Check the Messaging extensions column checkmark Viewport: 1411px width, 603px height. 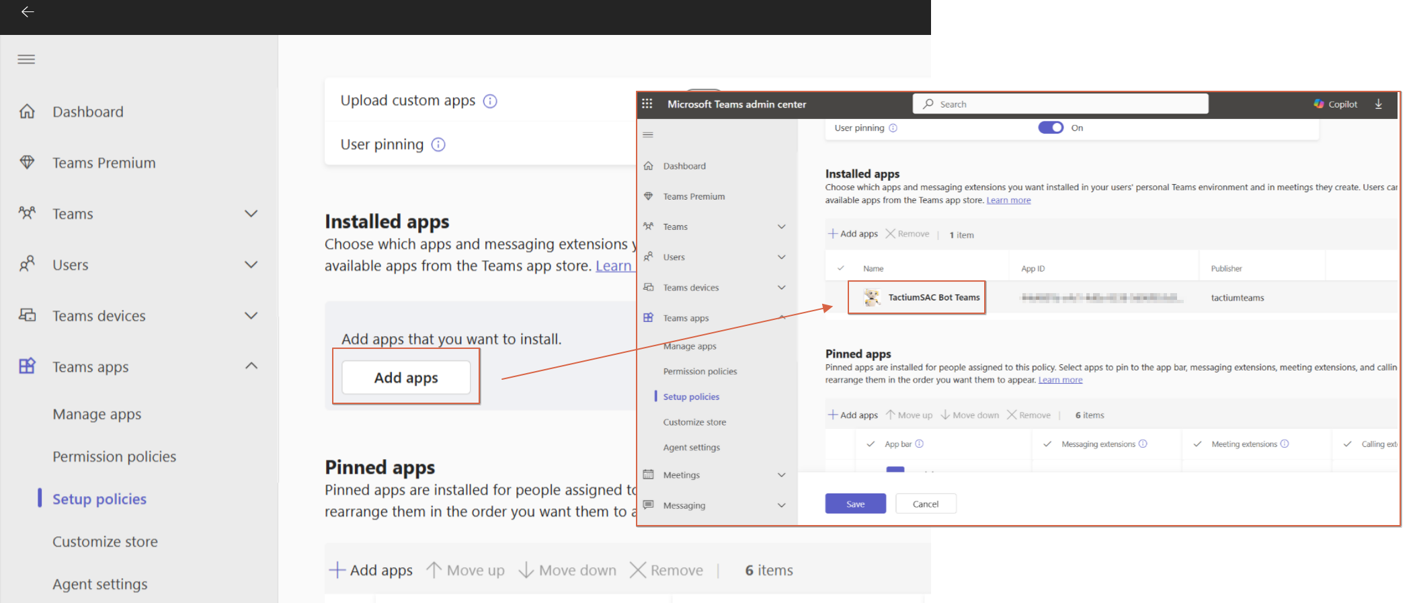point(1047,444)
